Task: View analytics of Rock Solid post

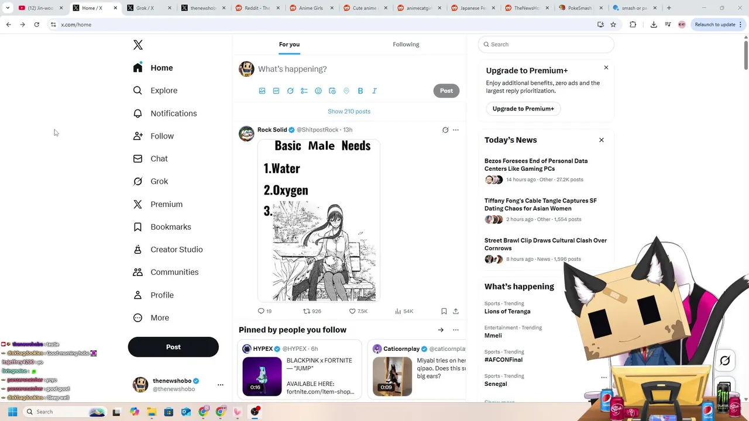Action: (404, 311)
